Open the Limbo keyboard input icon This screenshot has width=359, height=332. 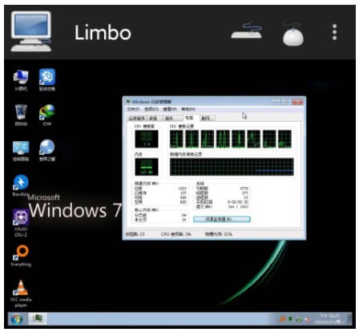coord(247,30)
